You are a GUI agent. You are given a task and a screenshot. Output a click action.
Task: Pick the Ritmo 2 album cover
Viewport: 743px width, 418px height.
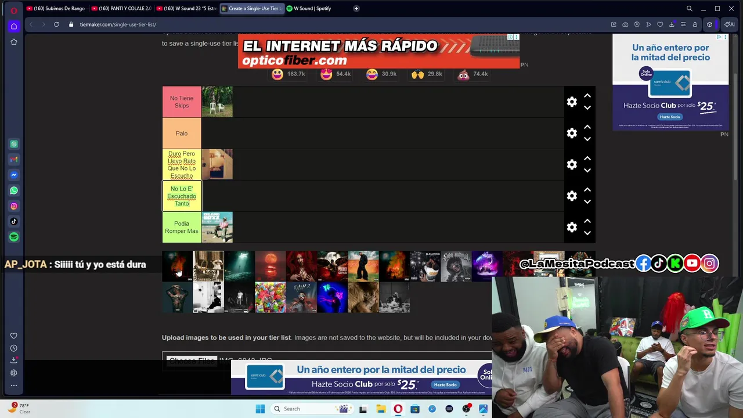click(301, 297)
